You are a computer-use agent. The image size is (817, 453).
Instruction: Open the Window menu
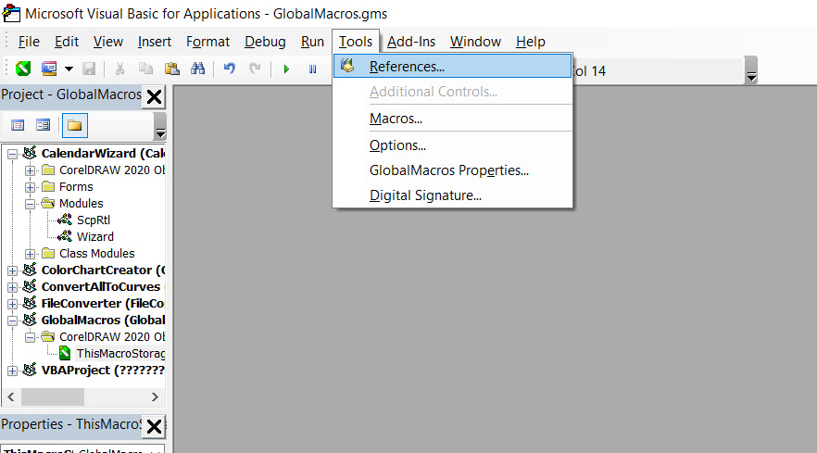point(476,41)
